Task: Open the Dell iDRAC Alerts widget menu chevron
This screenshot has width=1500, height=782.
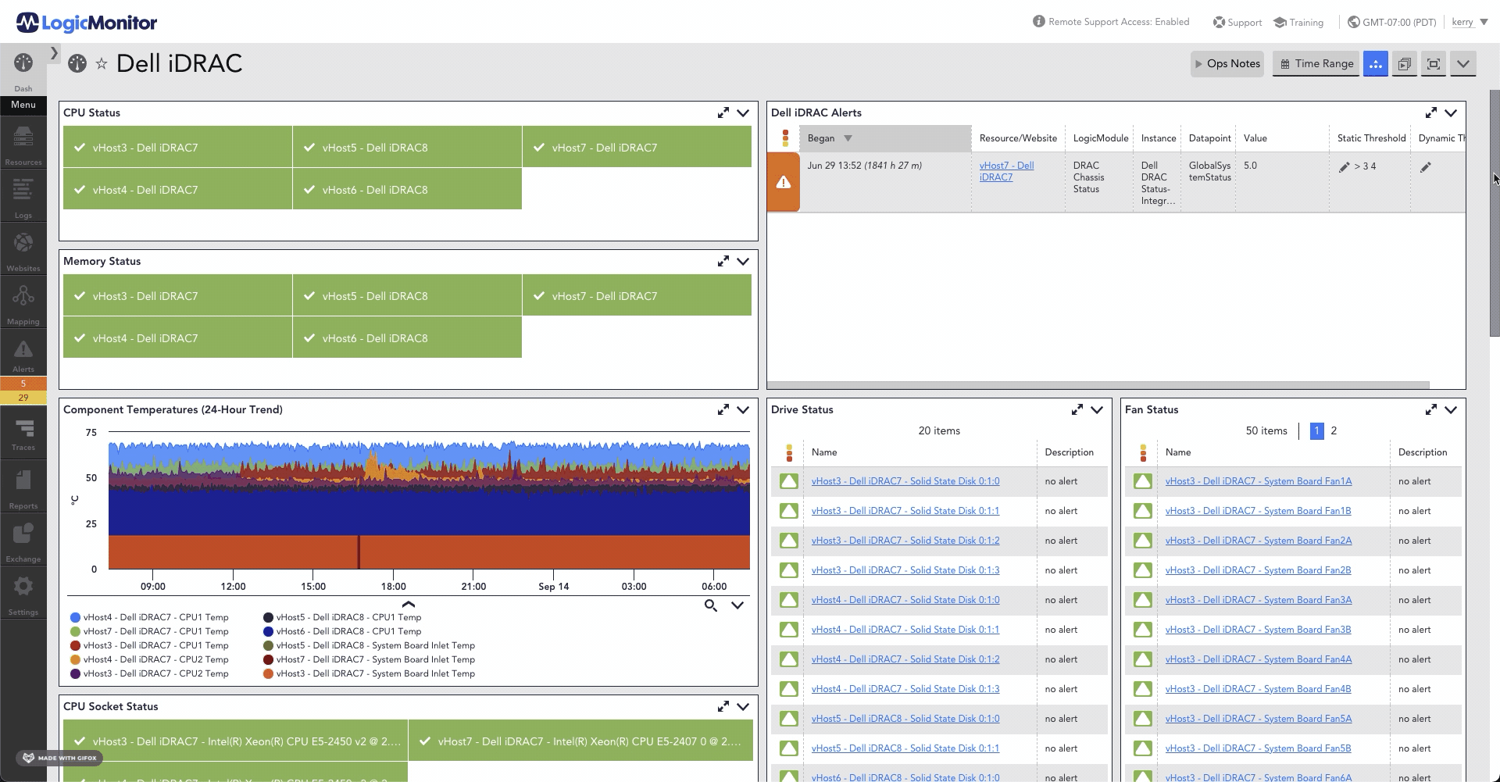Action: [1451, 113]
